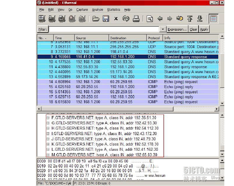Click the Reload capture file icon
The height and width of the screenshot is (186, 234).
pos(126,19)
